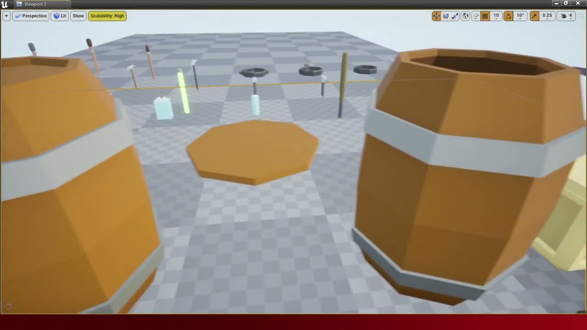Viewport: 587px width, 330px height.
Task: Open scale snap 0.25 dropdown
Action: [547, 16]
